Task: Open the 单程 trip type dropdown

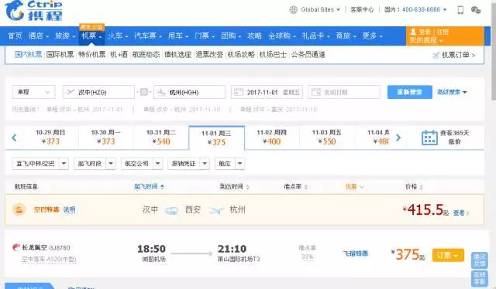Action: 34,92
